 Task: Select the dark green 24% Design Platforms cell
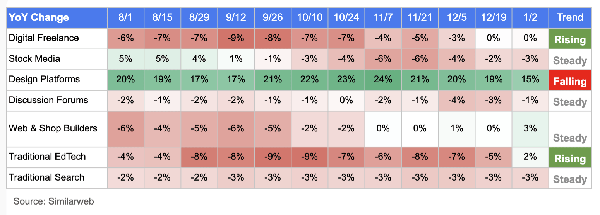pos(383,79)
